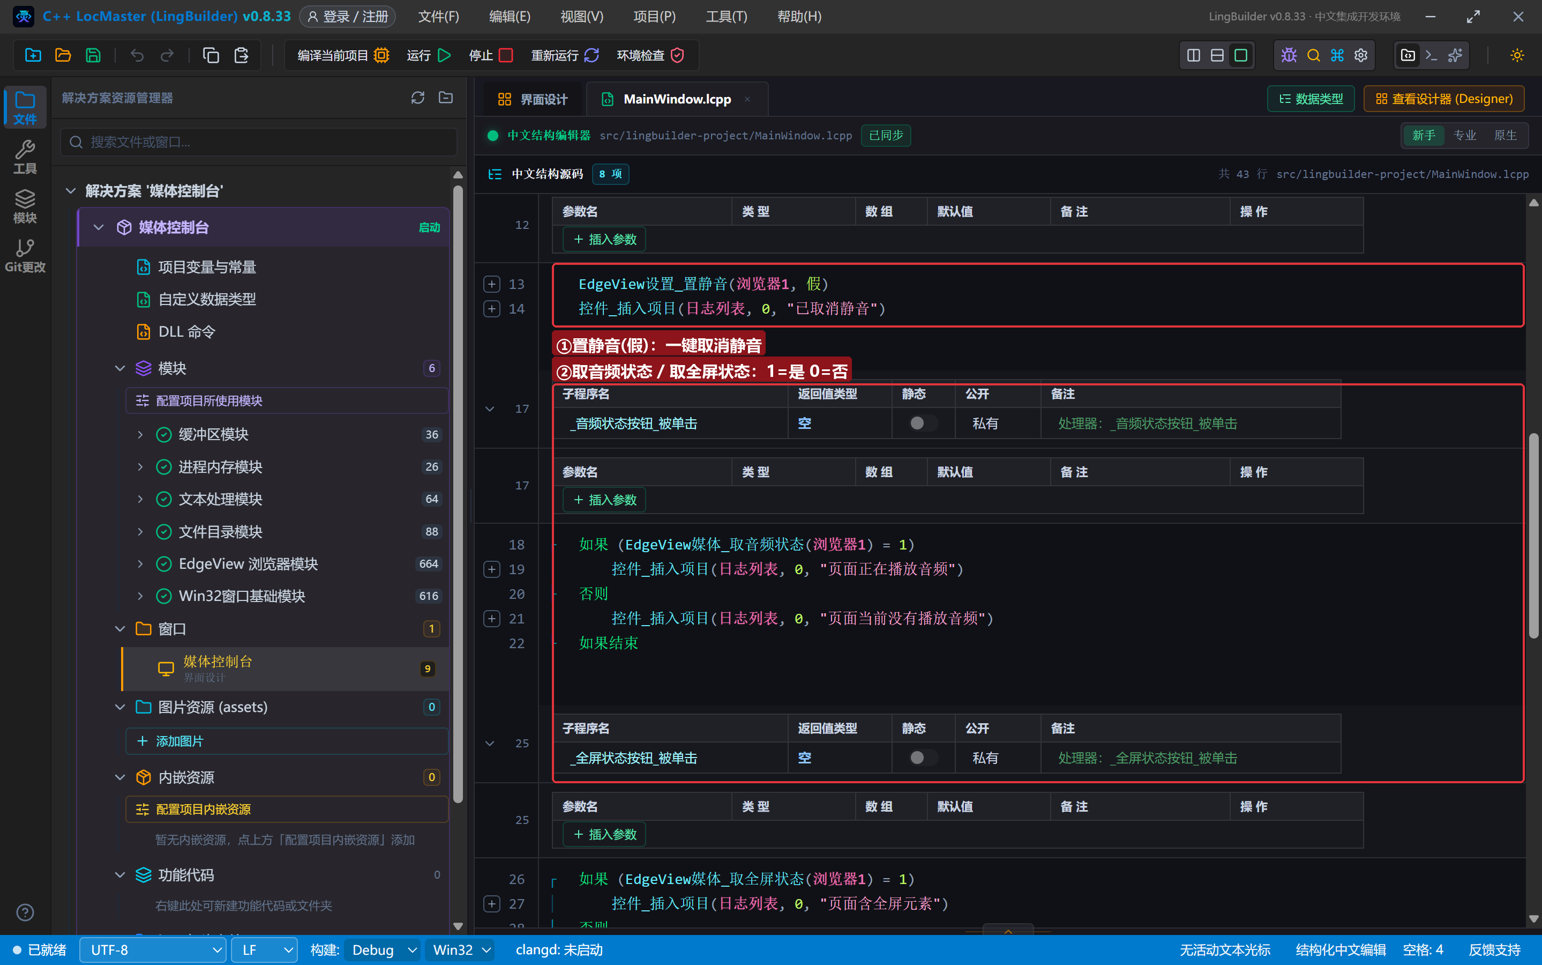The height and width of the screenshot is (965, 1542).
Task: Open the help question mark icon
Action: click(25, 912)
